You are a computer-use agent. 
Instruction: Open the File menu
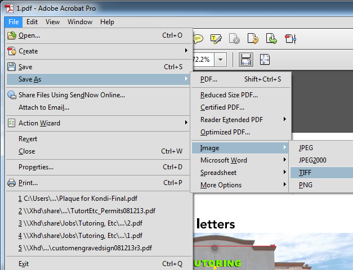coord(14,22)
